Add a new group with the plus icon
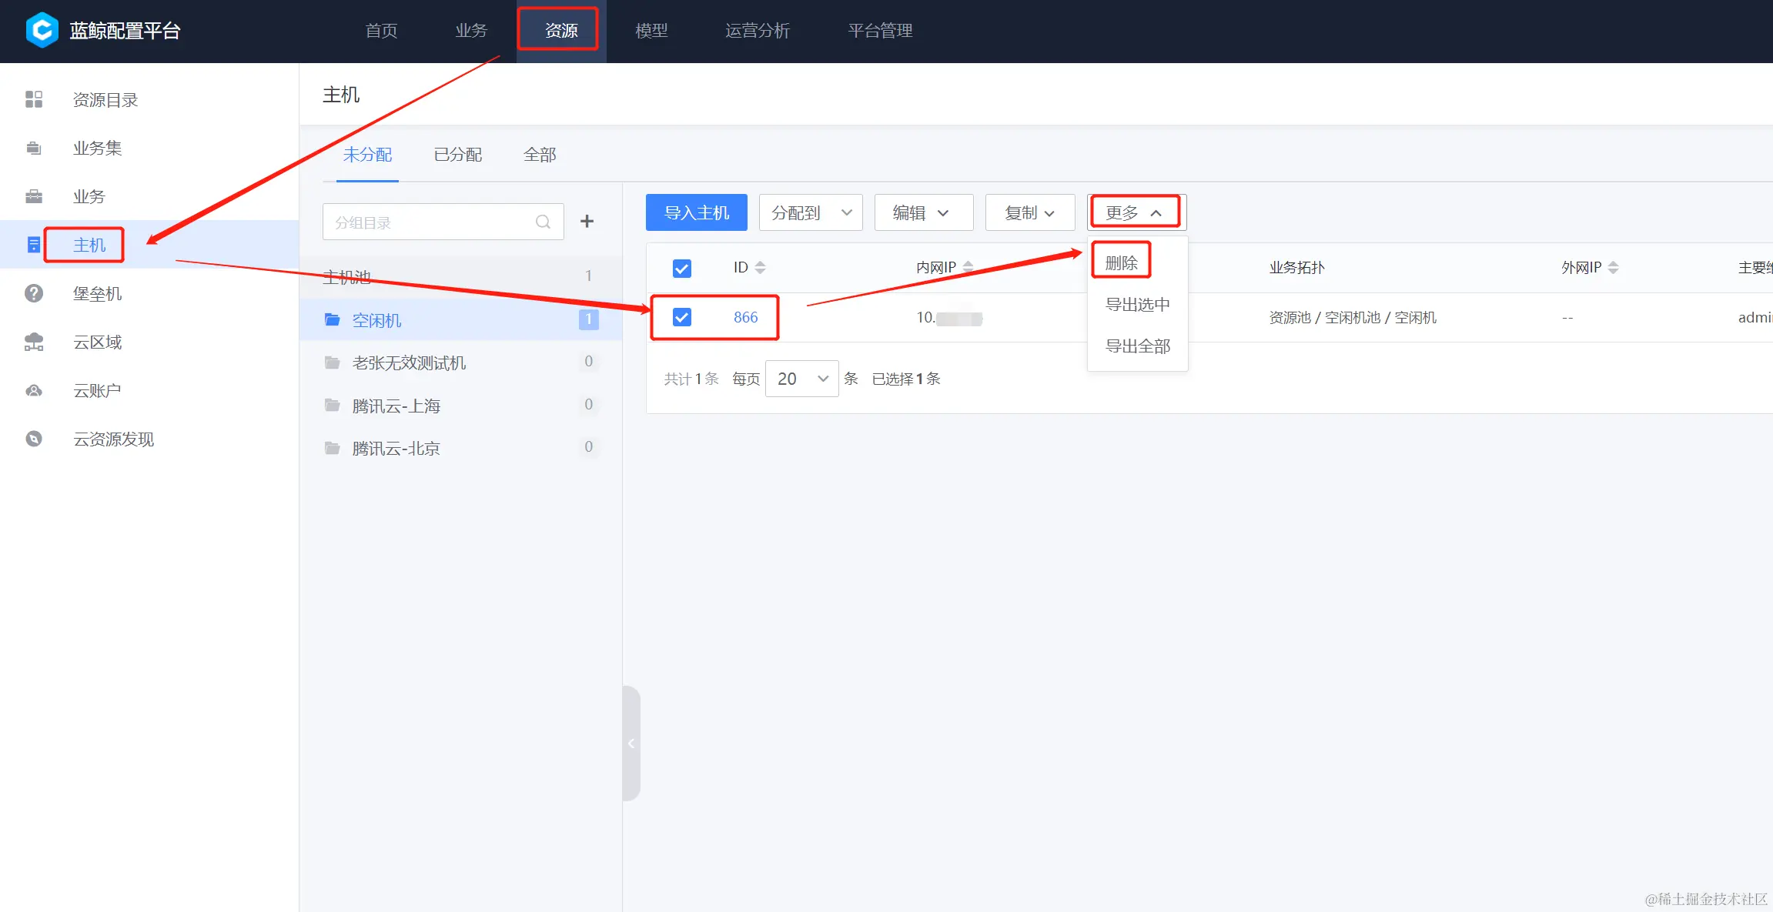Viewport: 1773px width, 912px height. [x=587, y=222]
